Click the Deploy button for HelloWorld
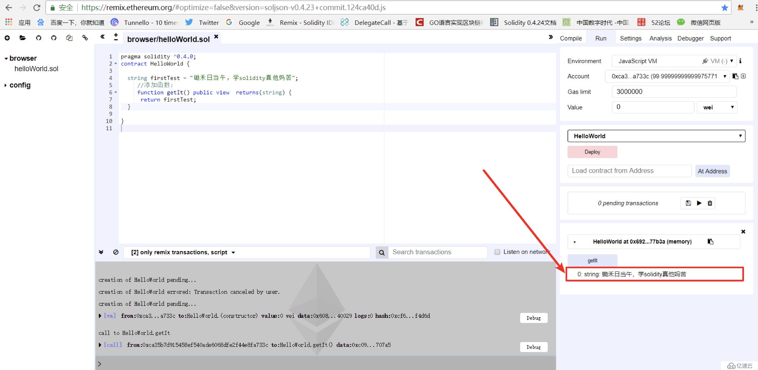Screen dimensions: 758x370 [592, 152]
